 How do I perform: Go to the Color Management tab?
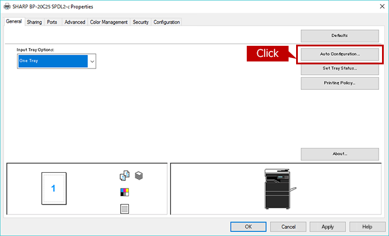pos(109,22)
